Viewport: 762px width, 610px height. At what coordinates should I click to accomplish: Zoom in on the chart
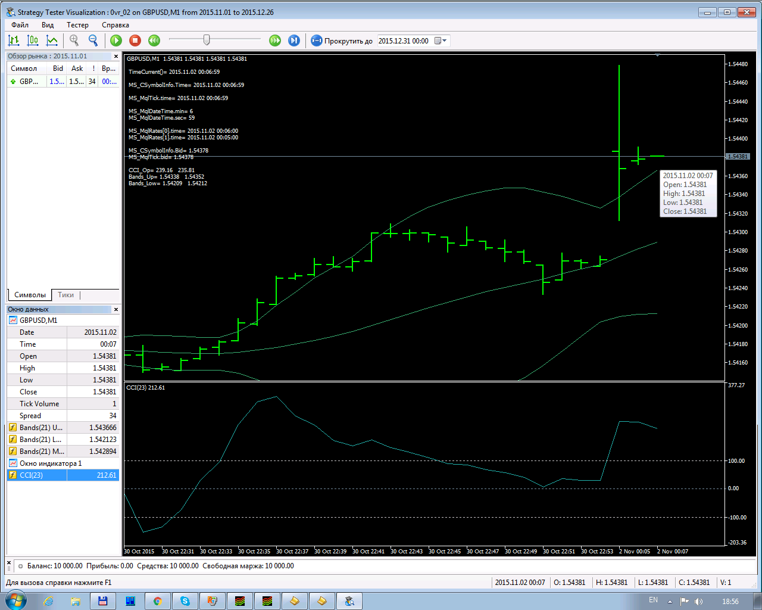point(74,41)
